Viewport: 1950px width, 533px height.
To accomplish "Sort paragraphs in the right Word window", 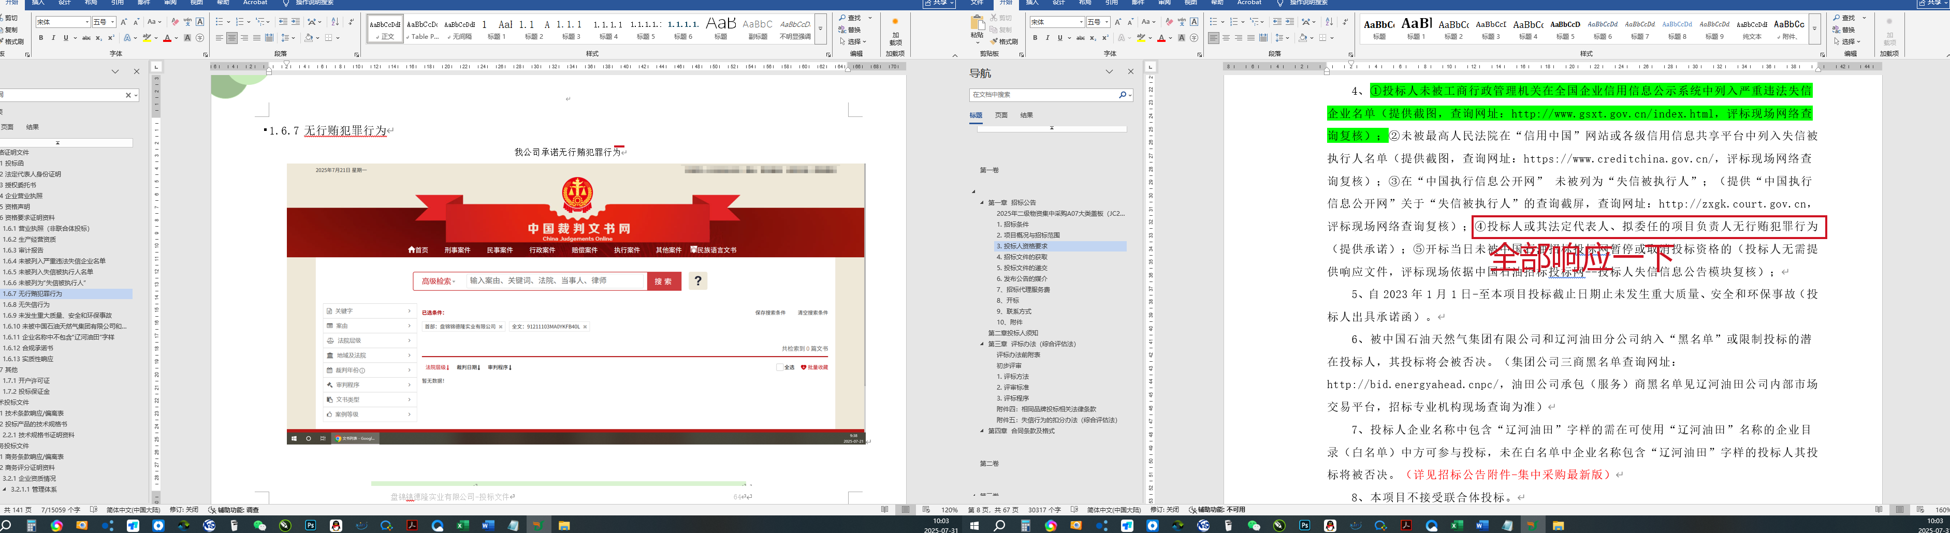I will (1330, 22).
